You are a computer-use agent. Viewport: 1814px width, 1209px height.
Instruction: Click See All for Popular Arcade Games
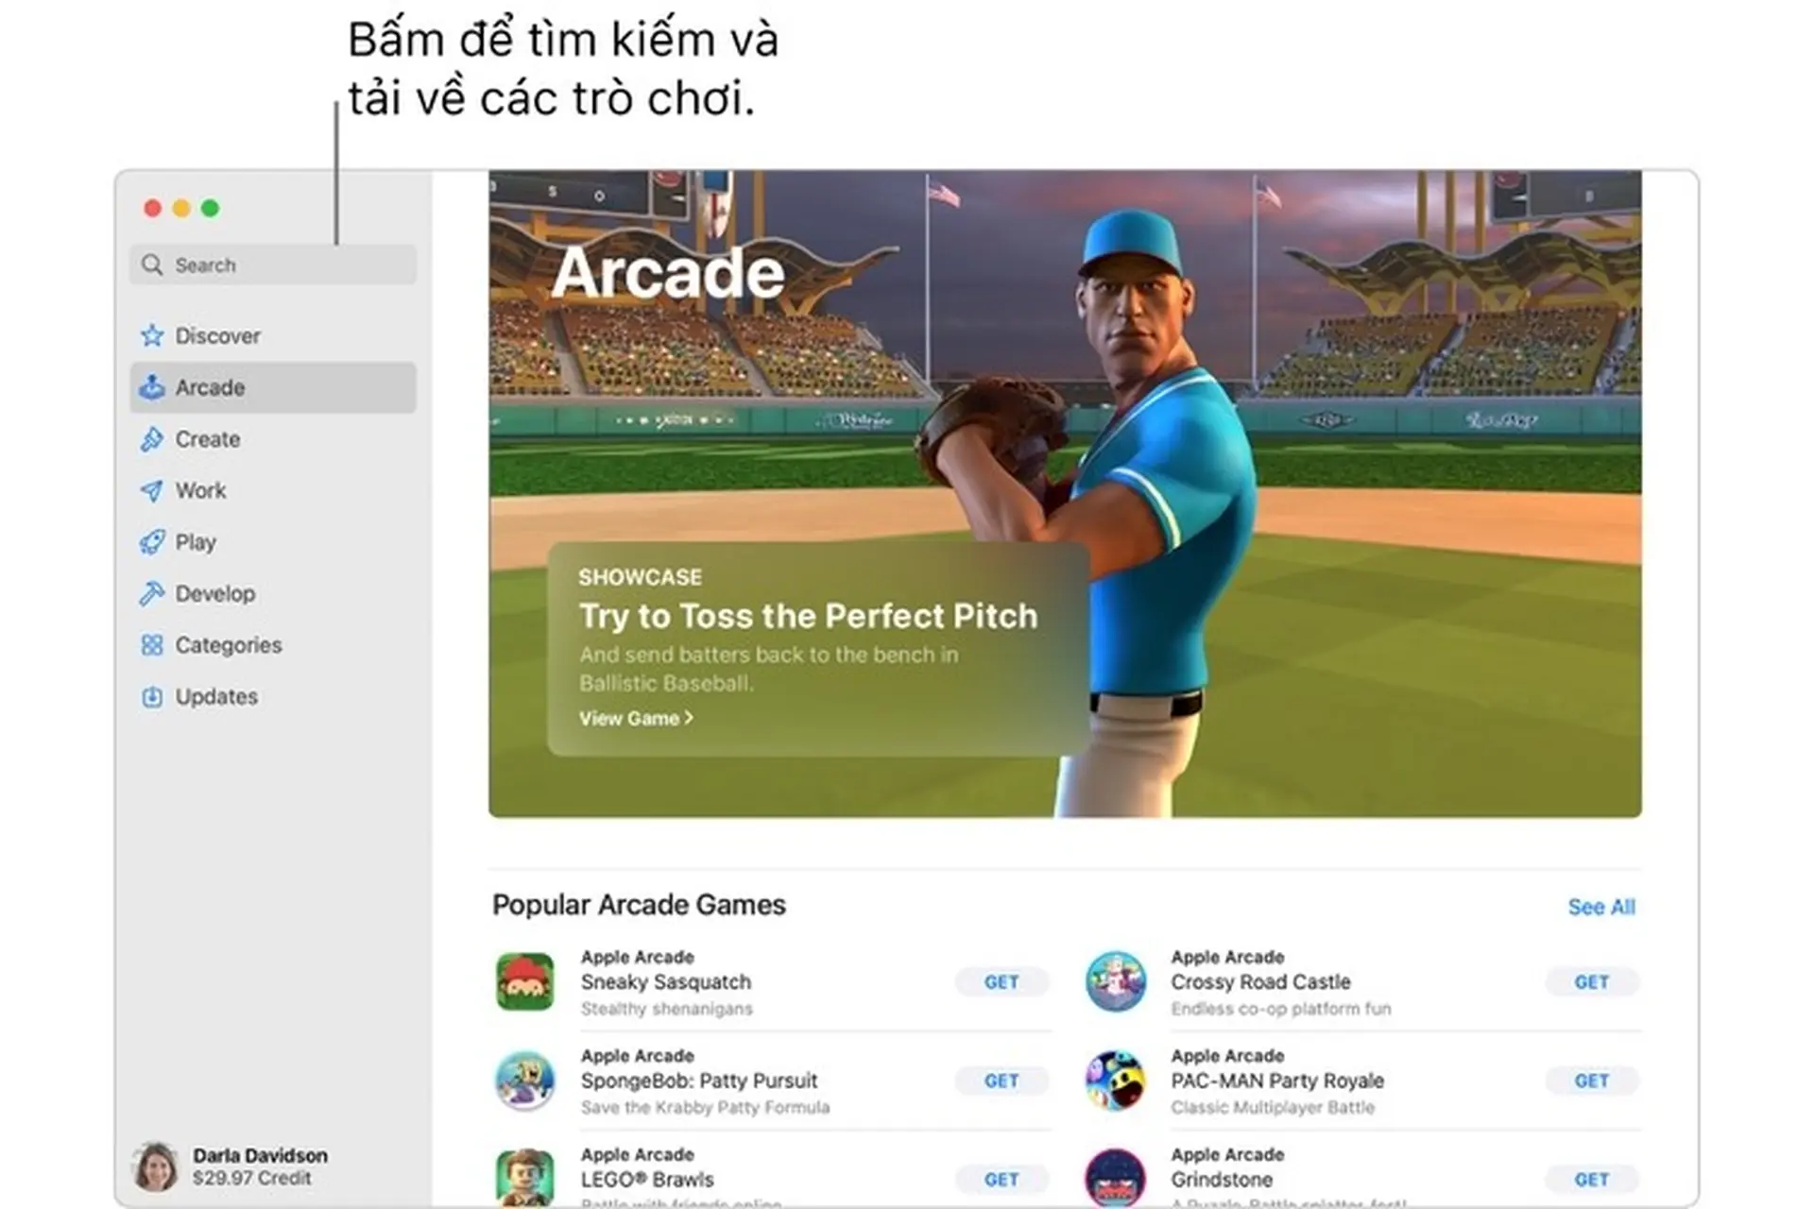pos(1601,907)
